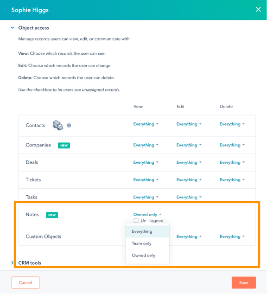Screen dimensions: 267x294
Task: Click the NEW badge next to Notes
Action: [52, 215]
